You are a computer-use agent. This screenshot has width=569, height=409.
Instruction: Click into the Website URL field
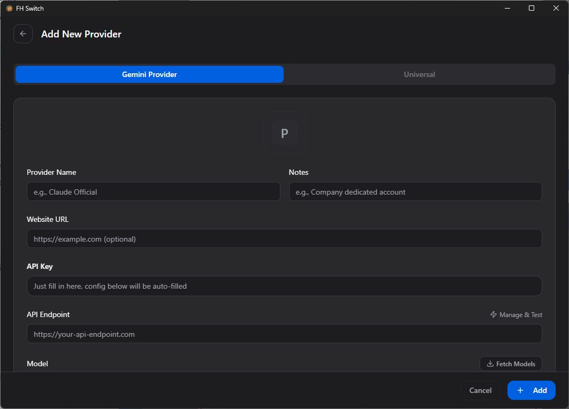click(285, 239)
